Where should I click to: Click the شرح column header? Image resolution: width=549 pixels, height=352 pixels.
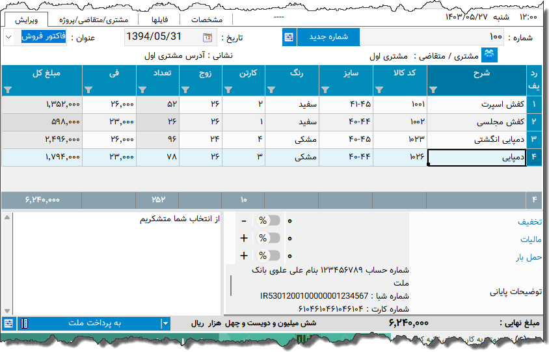pos(477,80)
